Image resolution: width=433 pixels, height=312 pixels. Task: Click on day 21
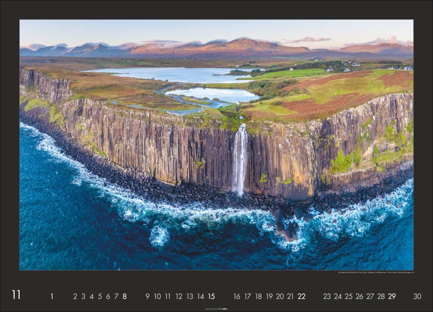tap(290, 296)
